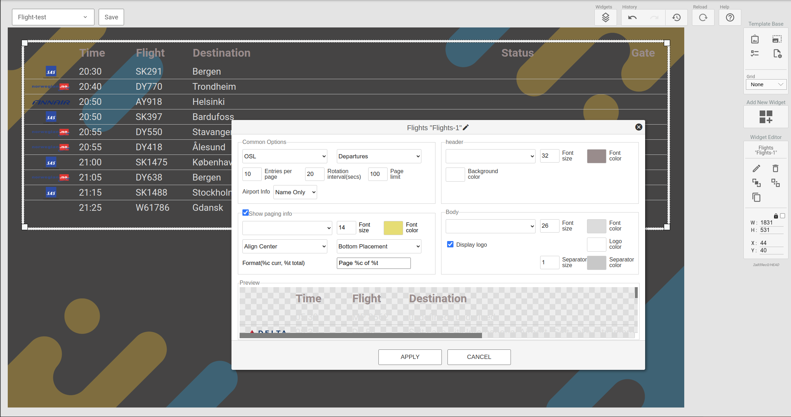Click the CANCEL button

pos(479,357)
